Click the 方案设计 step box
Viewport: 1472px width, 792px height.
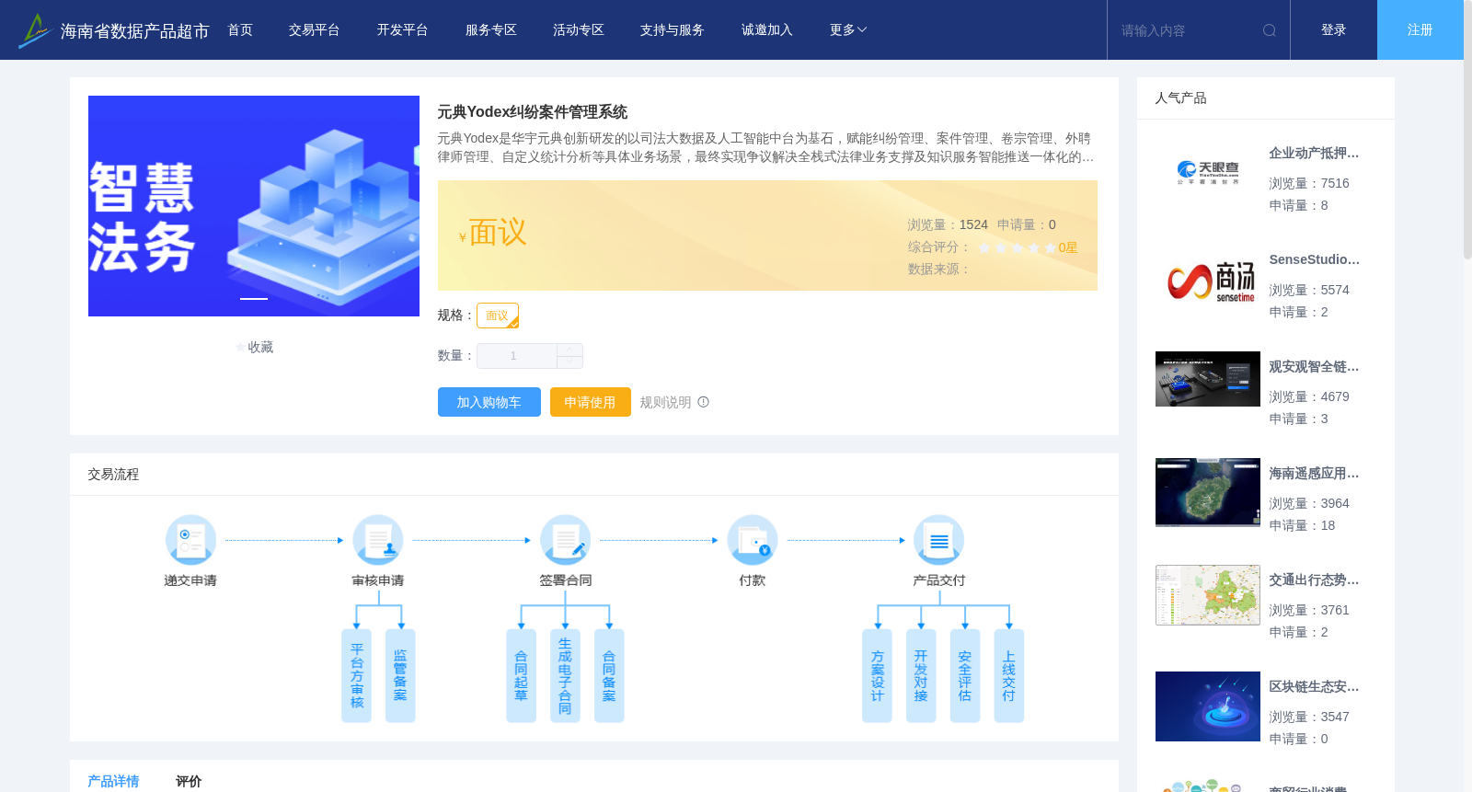pos(877,676)
